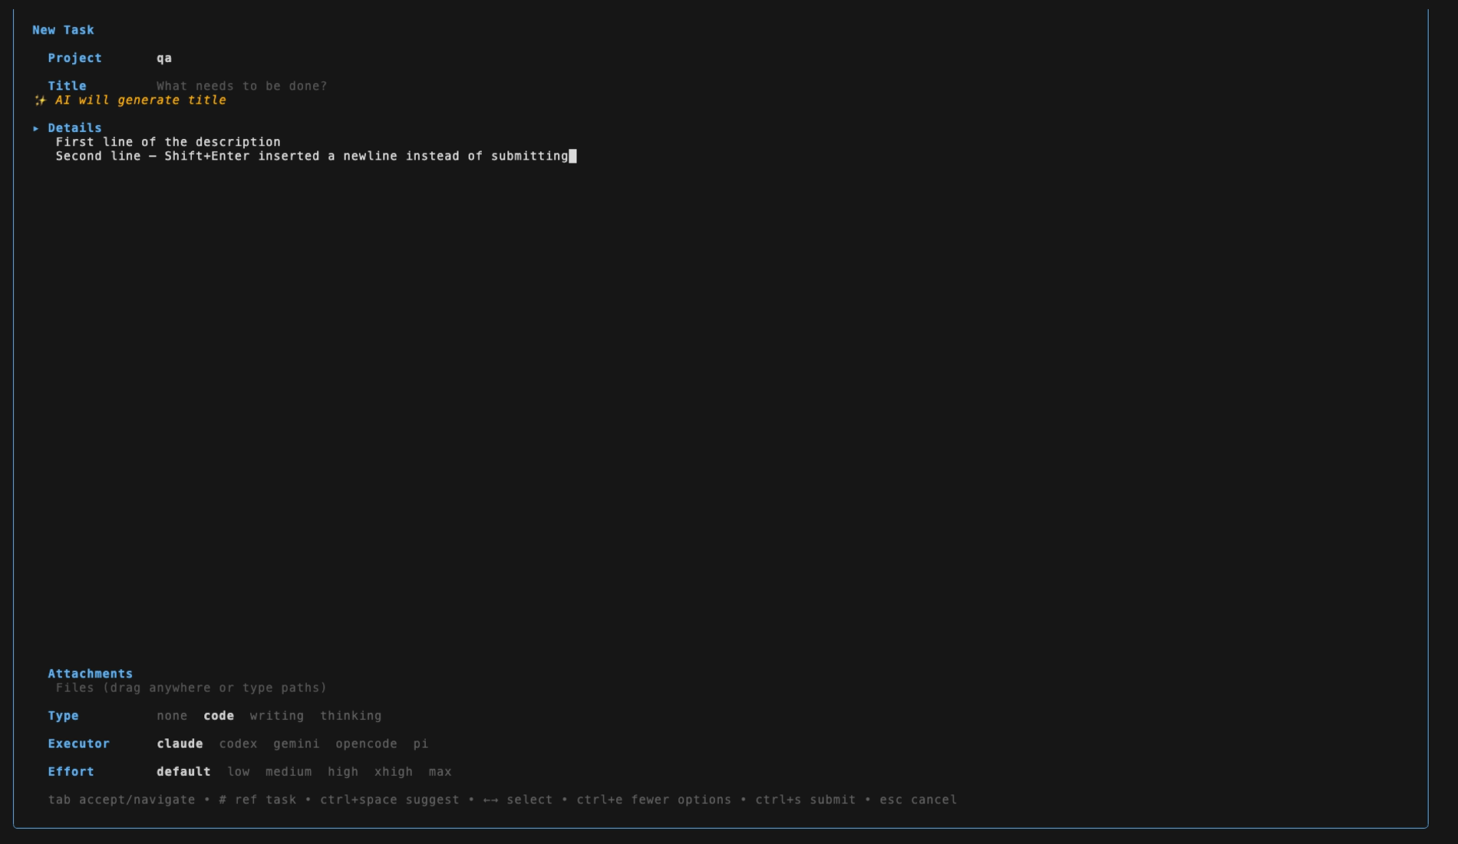
Task: Click the sparkle icon beside AI title note
Action: pyautogui.click(x=40, y=101)
